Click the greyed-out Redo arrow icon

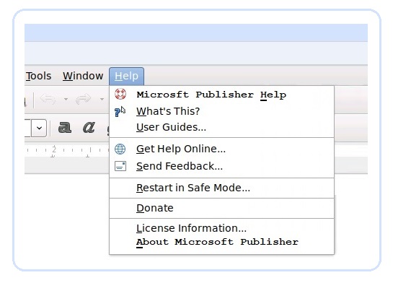point(84,99)
